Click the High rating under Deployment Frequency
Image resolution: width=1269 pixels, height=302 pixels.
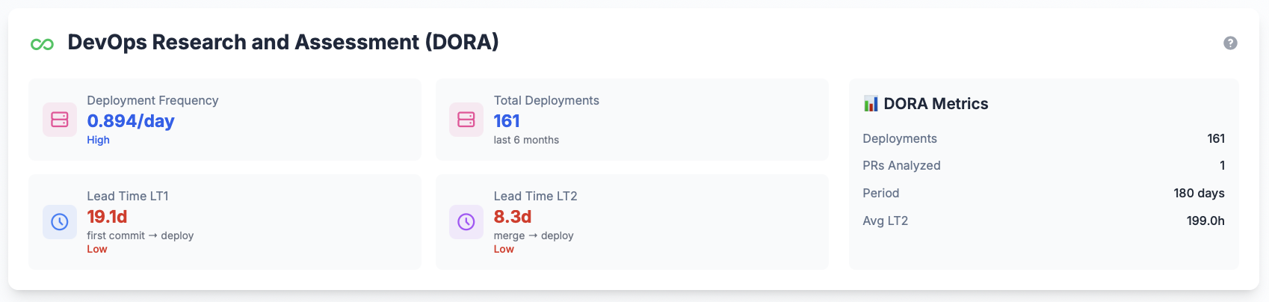tap(98, 140)
